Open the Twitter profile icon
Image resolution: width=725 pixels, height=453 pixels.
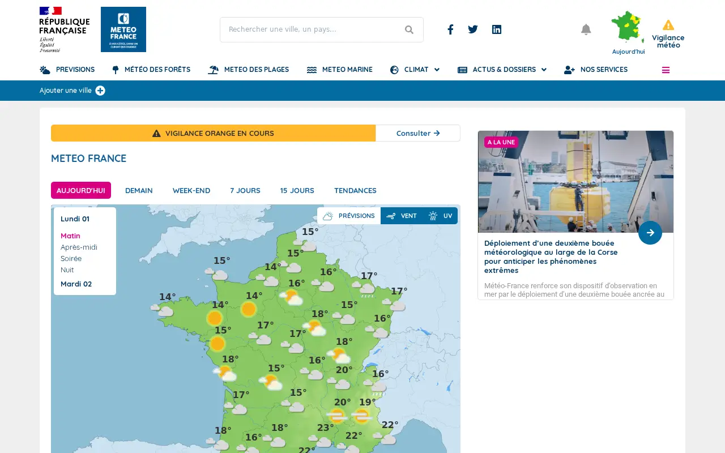(x=473, y=29)
